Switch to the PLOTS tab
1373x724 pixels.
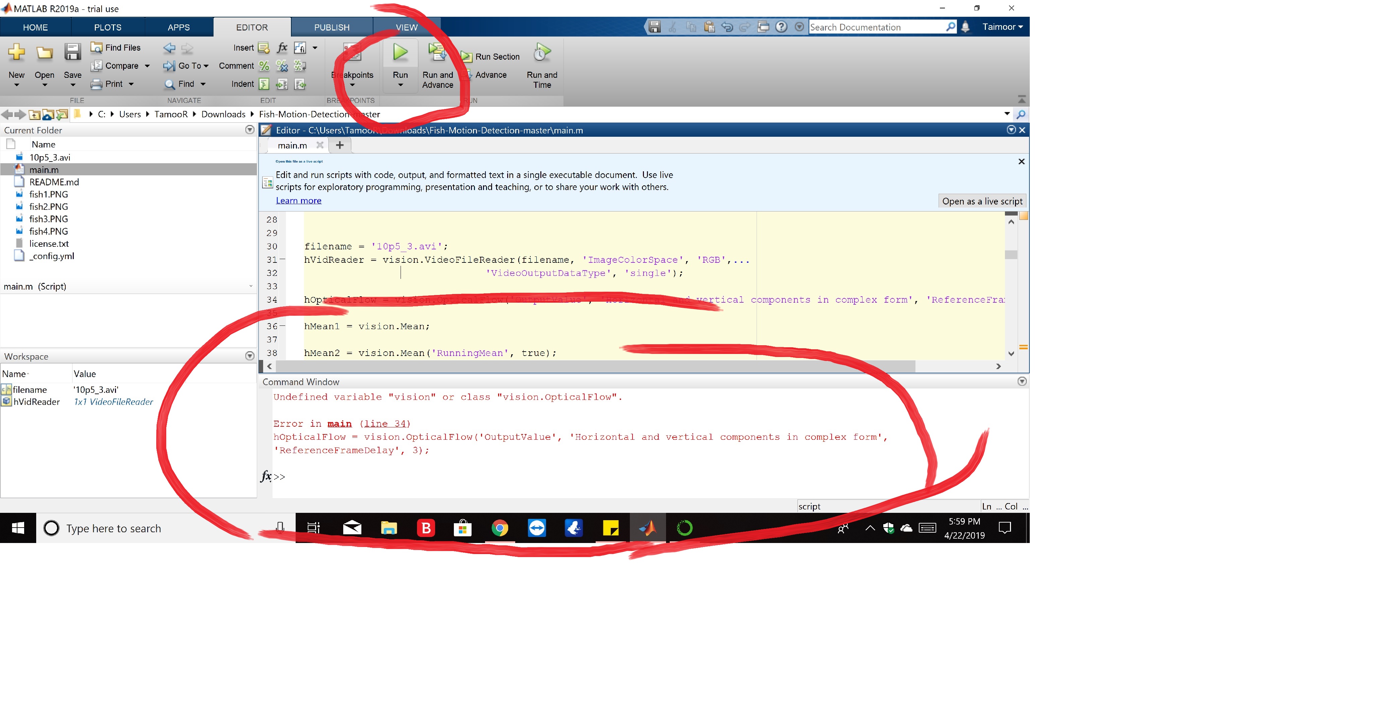[x=108, y=27]
